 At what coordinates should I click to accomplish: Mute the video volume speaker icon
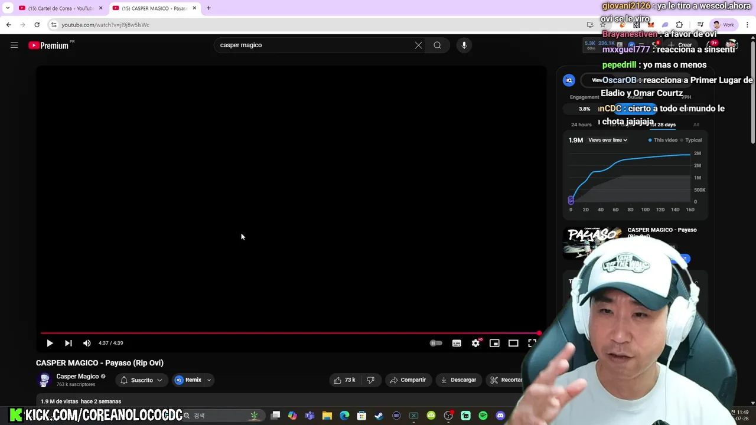[x=87, y=343]
